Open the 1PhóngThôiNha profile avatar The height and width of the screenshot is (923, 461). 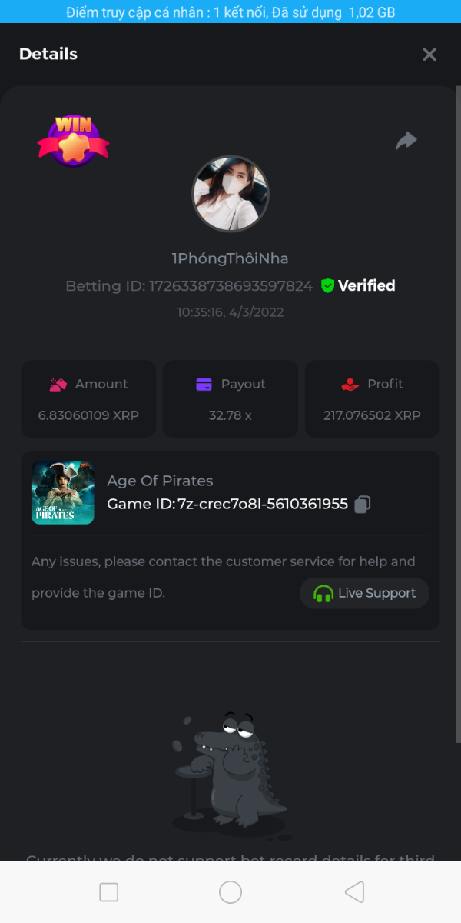pyautogui.click(x=230, y=194)
